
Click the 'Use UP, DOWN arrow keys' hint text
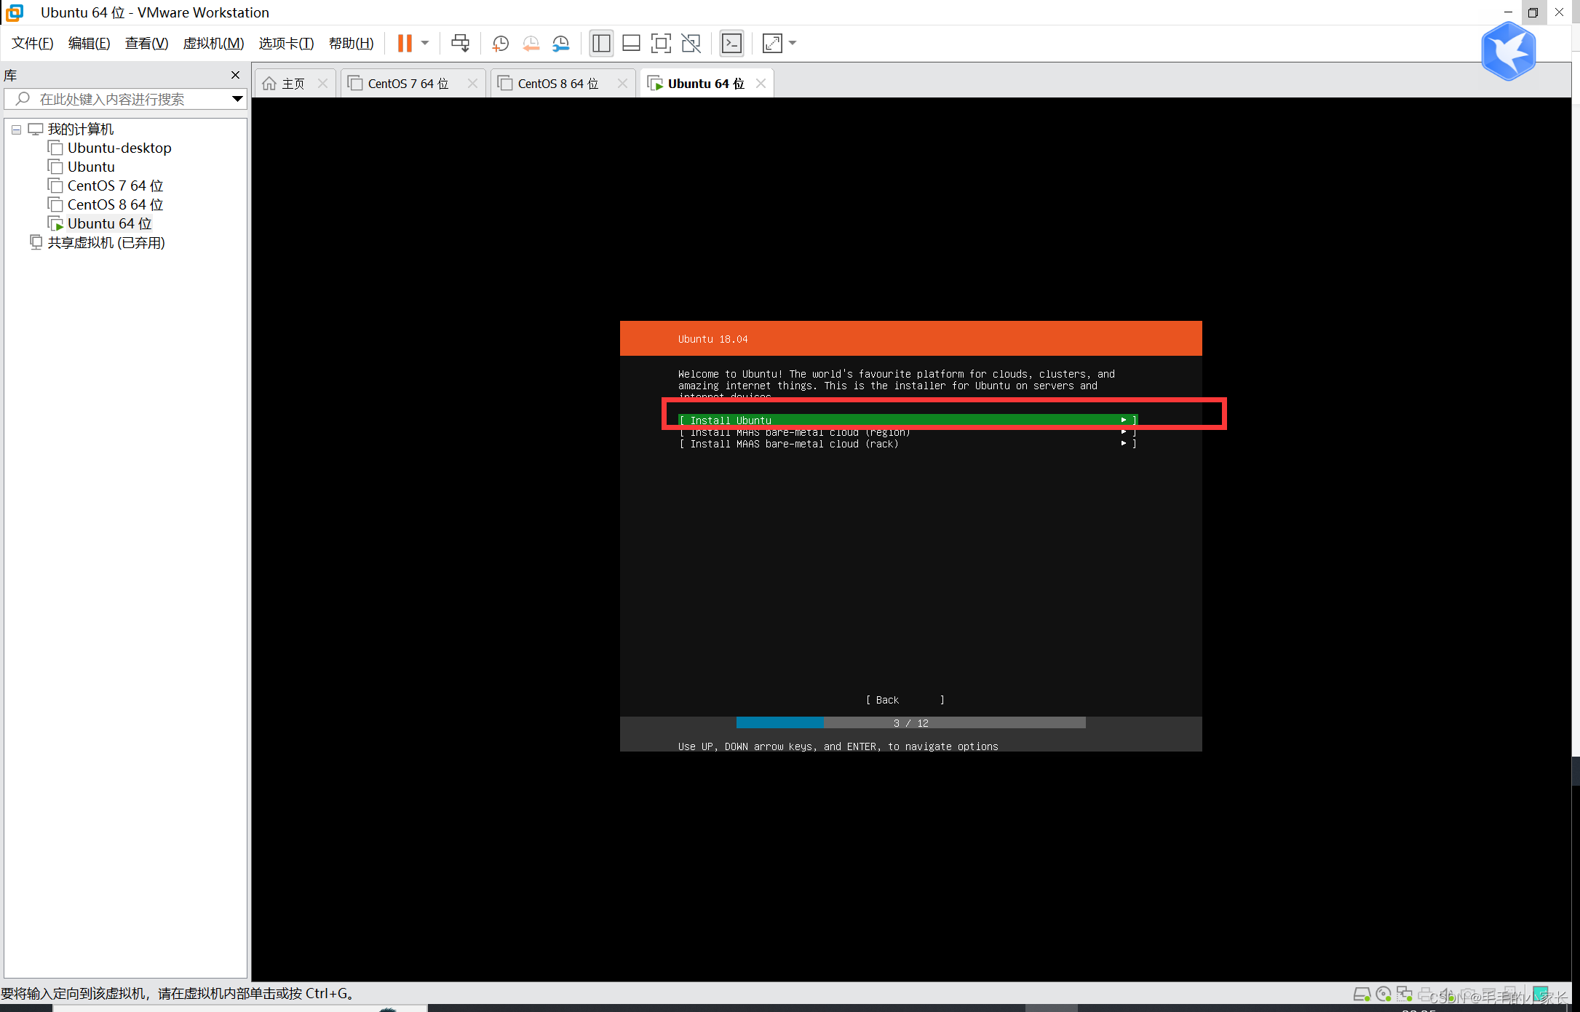[x=838, y=746]
